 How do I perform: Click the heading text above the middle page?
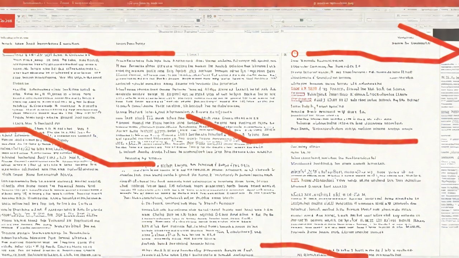131,43
